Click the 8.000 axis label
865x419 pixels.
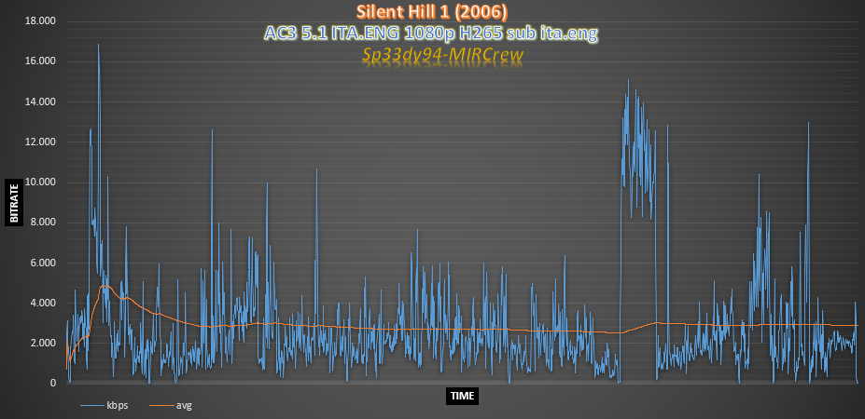pos(44,223)
